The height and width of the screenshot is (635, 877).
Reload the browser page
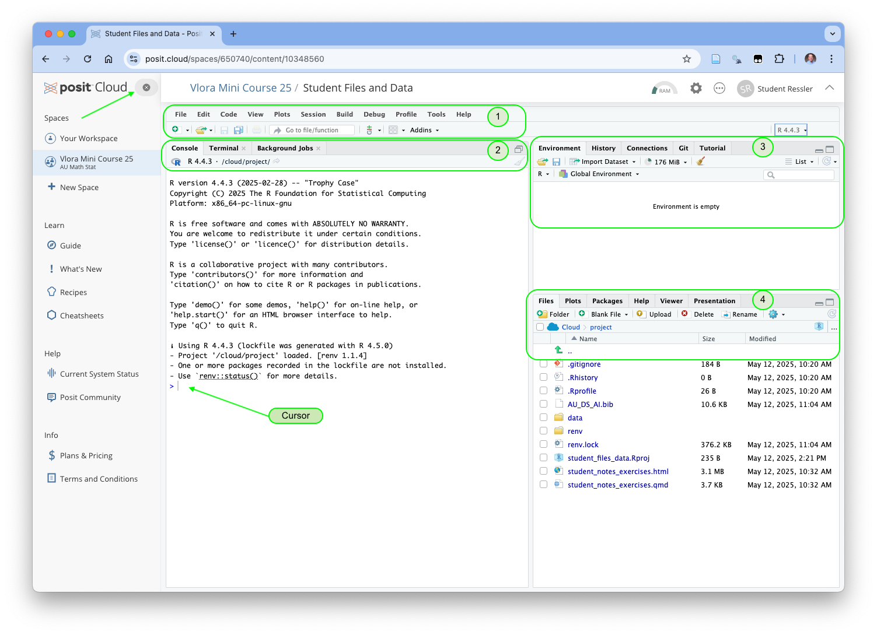(x=88, y=59)
